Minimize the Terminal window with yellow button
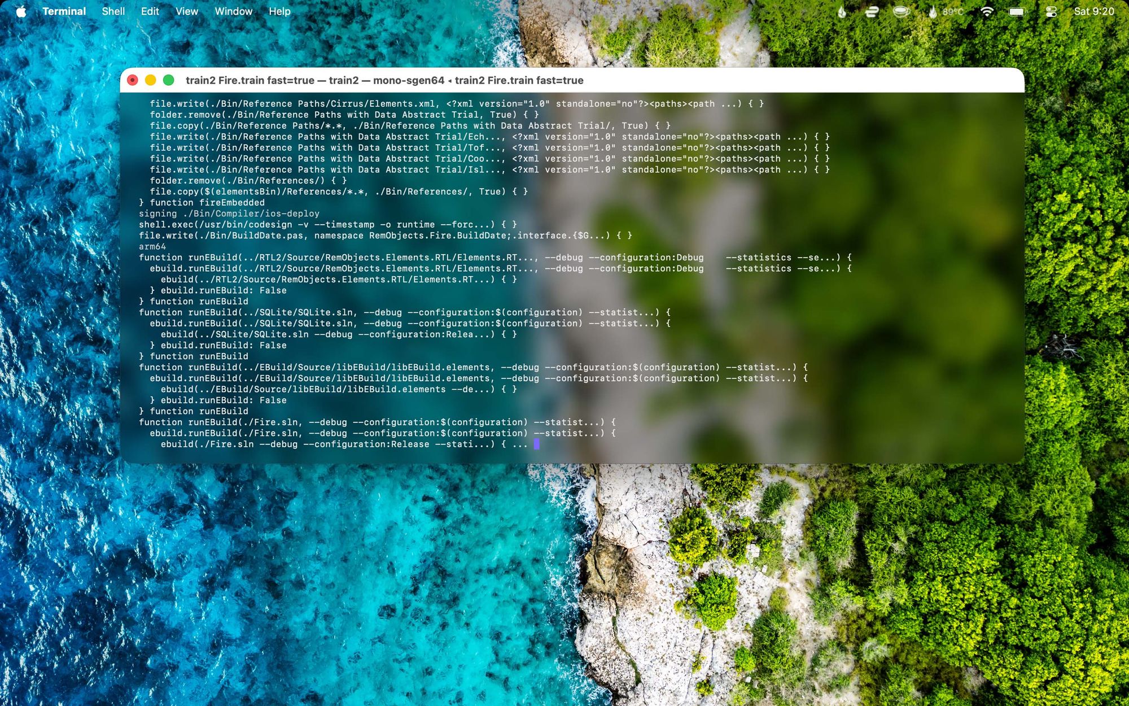Viewport: 1129px width, 706px height. [x=151, y=80]
